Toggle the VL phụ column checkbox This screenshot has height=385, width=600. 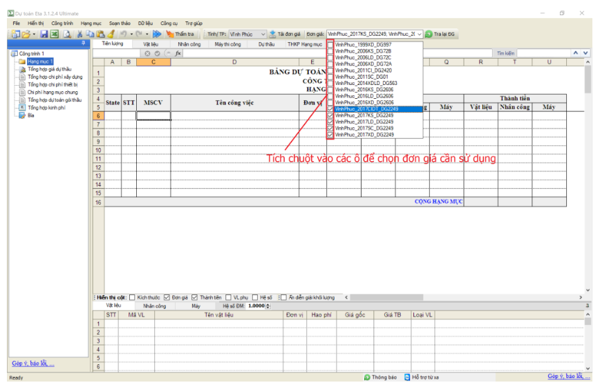228,297
